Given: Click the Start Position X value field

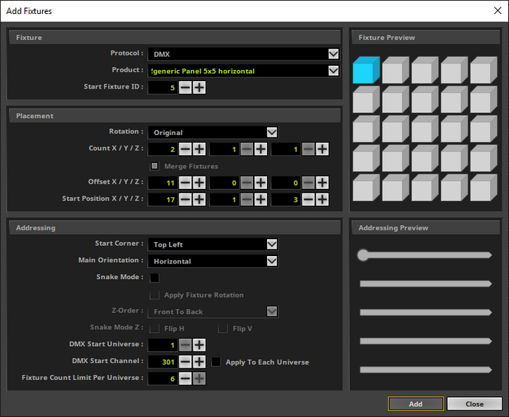Looking at the screenshot, I should pyautogui.click(x=162, y=199).
